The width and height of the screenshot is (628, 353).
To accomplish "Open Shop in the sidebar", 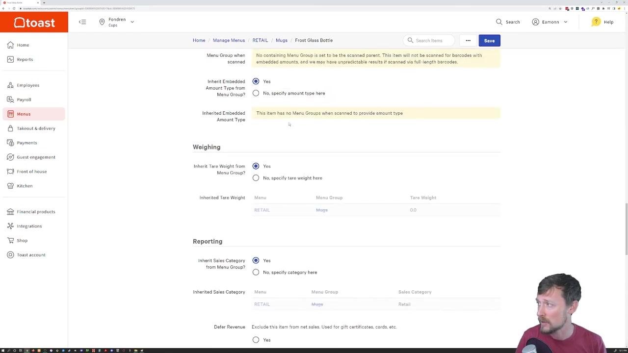I will pyautogui.click(x=34, y=240).
